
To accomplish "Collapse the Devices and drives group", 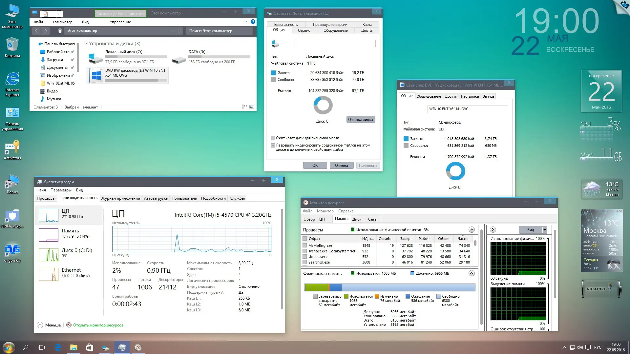I will pos(86,44).
